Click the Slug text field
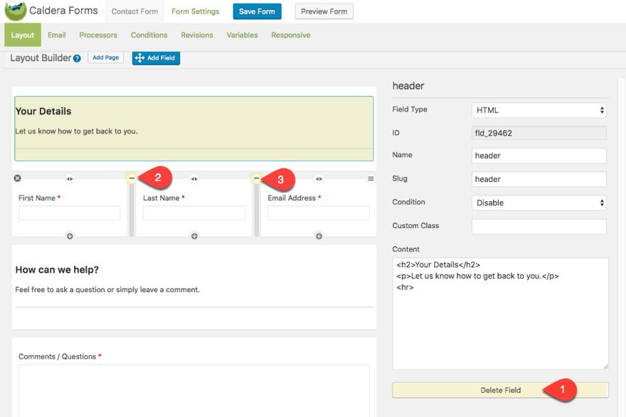The width and height of the screenshot is (626, 417). [x=539, y=179]
